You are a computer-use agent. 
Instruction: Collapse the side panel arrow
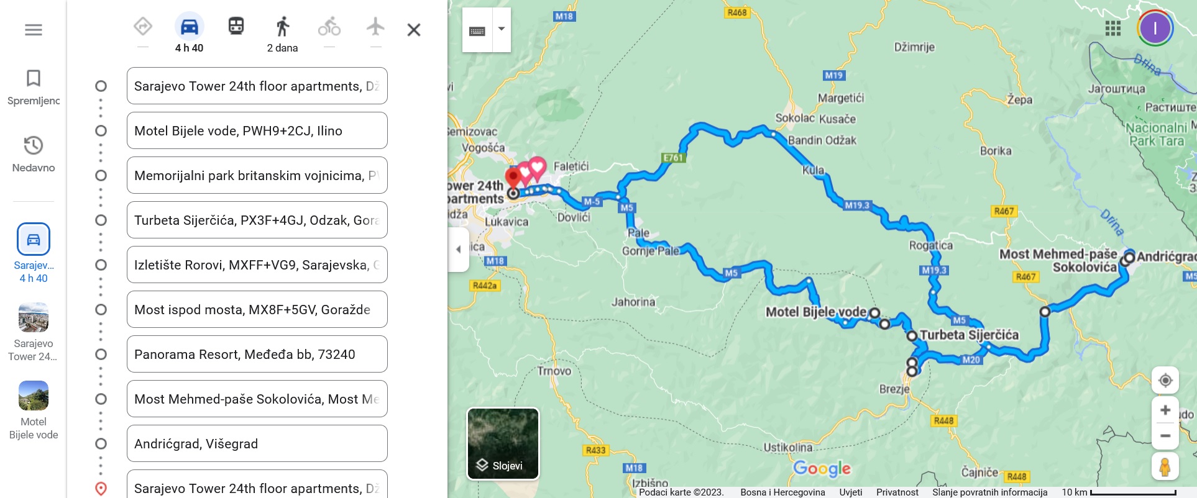pyautogui.click(x=458, y=250)
